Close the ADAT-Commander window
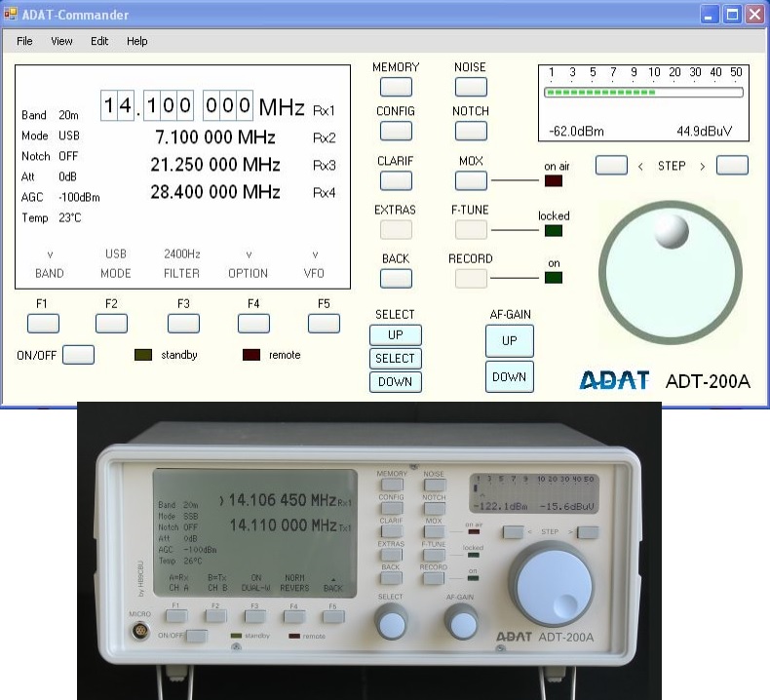770x700 pixels. click(x=755, y=15)
